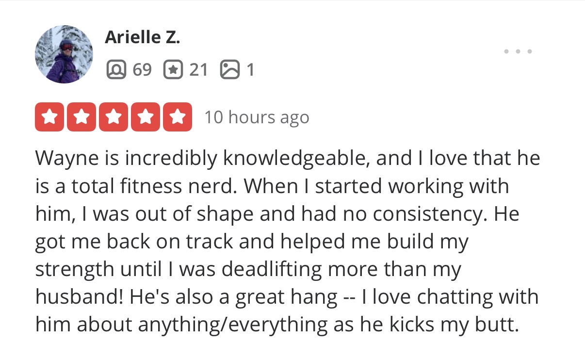Click the review count 21
This screenshot has width=585, height=359.
(x=198, y=70)
